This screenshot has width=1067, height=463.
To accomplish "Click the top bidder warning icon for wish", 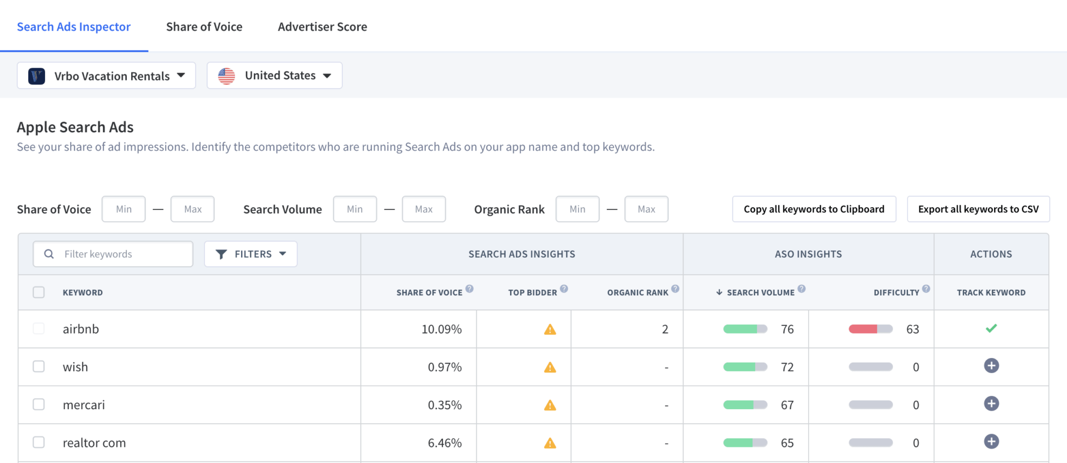I will (x=550, y=367).
